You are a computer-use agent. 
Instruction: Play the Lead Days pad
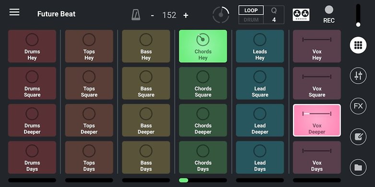coord(260,157)
